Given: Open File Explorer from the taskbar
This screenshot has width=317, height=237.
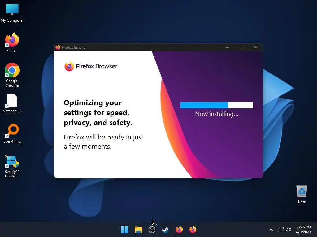Looking at the screenshot, I should coord(138,230).
